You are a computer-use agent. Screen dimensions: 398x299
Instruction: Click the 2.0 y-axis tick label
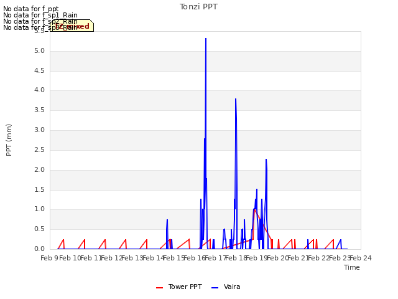pyautogui.click(x=39, y=169)
